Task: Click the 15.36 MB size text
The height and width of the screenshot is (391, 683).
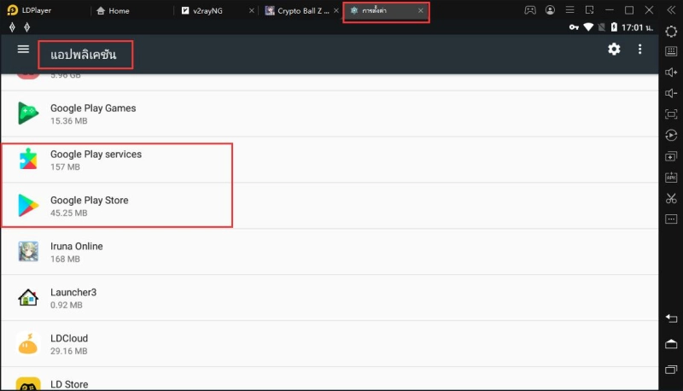Action: [x=69, y=121]
